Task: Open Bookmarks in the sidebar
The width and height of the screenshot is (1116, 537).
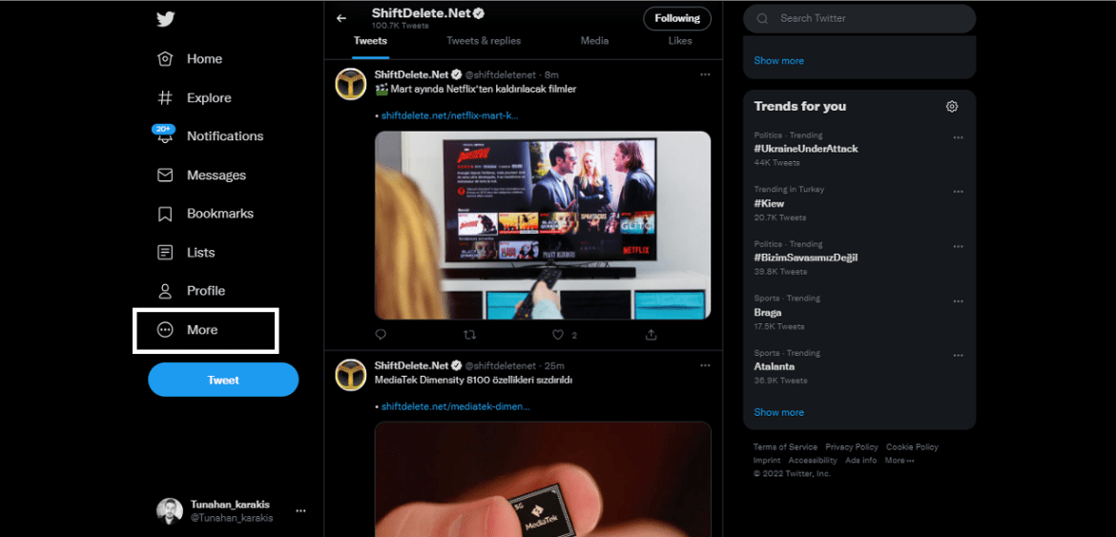Action: click(x=206, y=214)
